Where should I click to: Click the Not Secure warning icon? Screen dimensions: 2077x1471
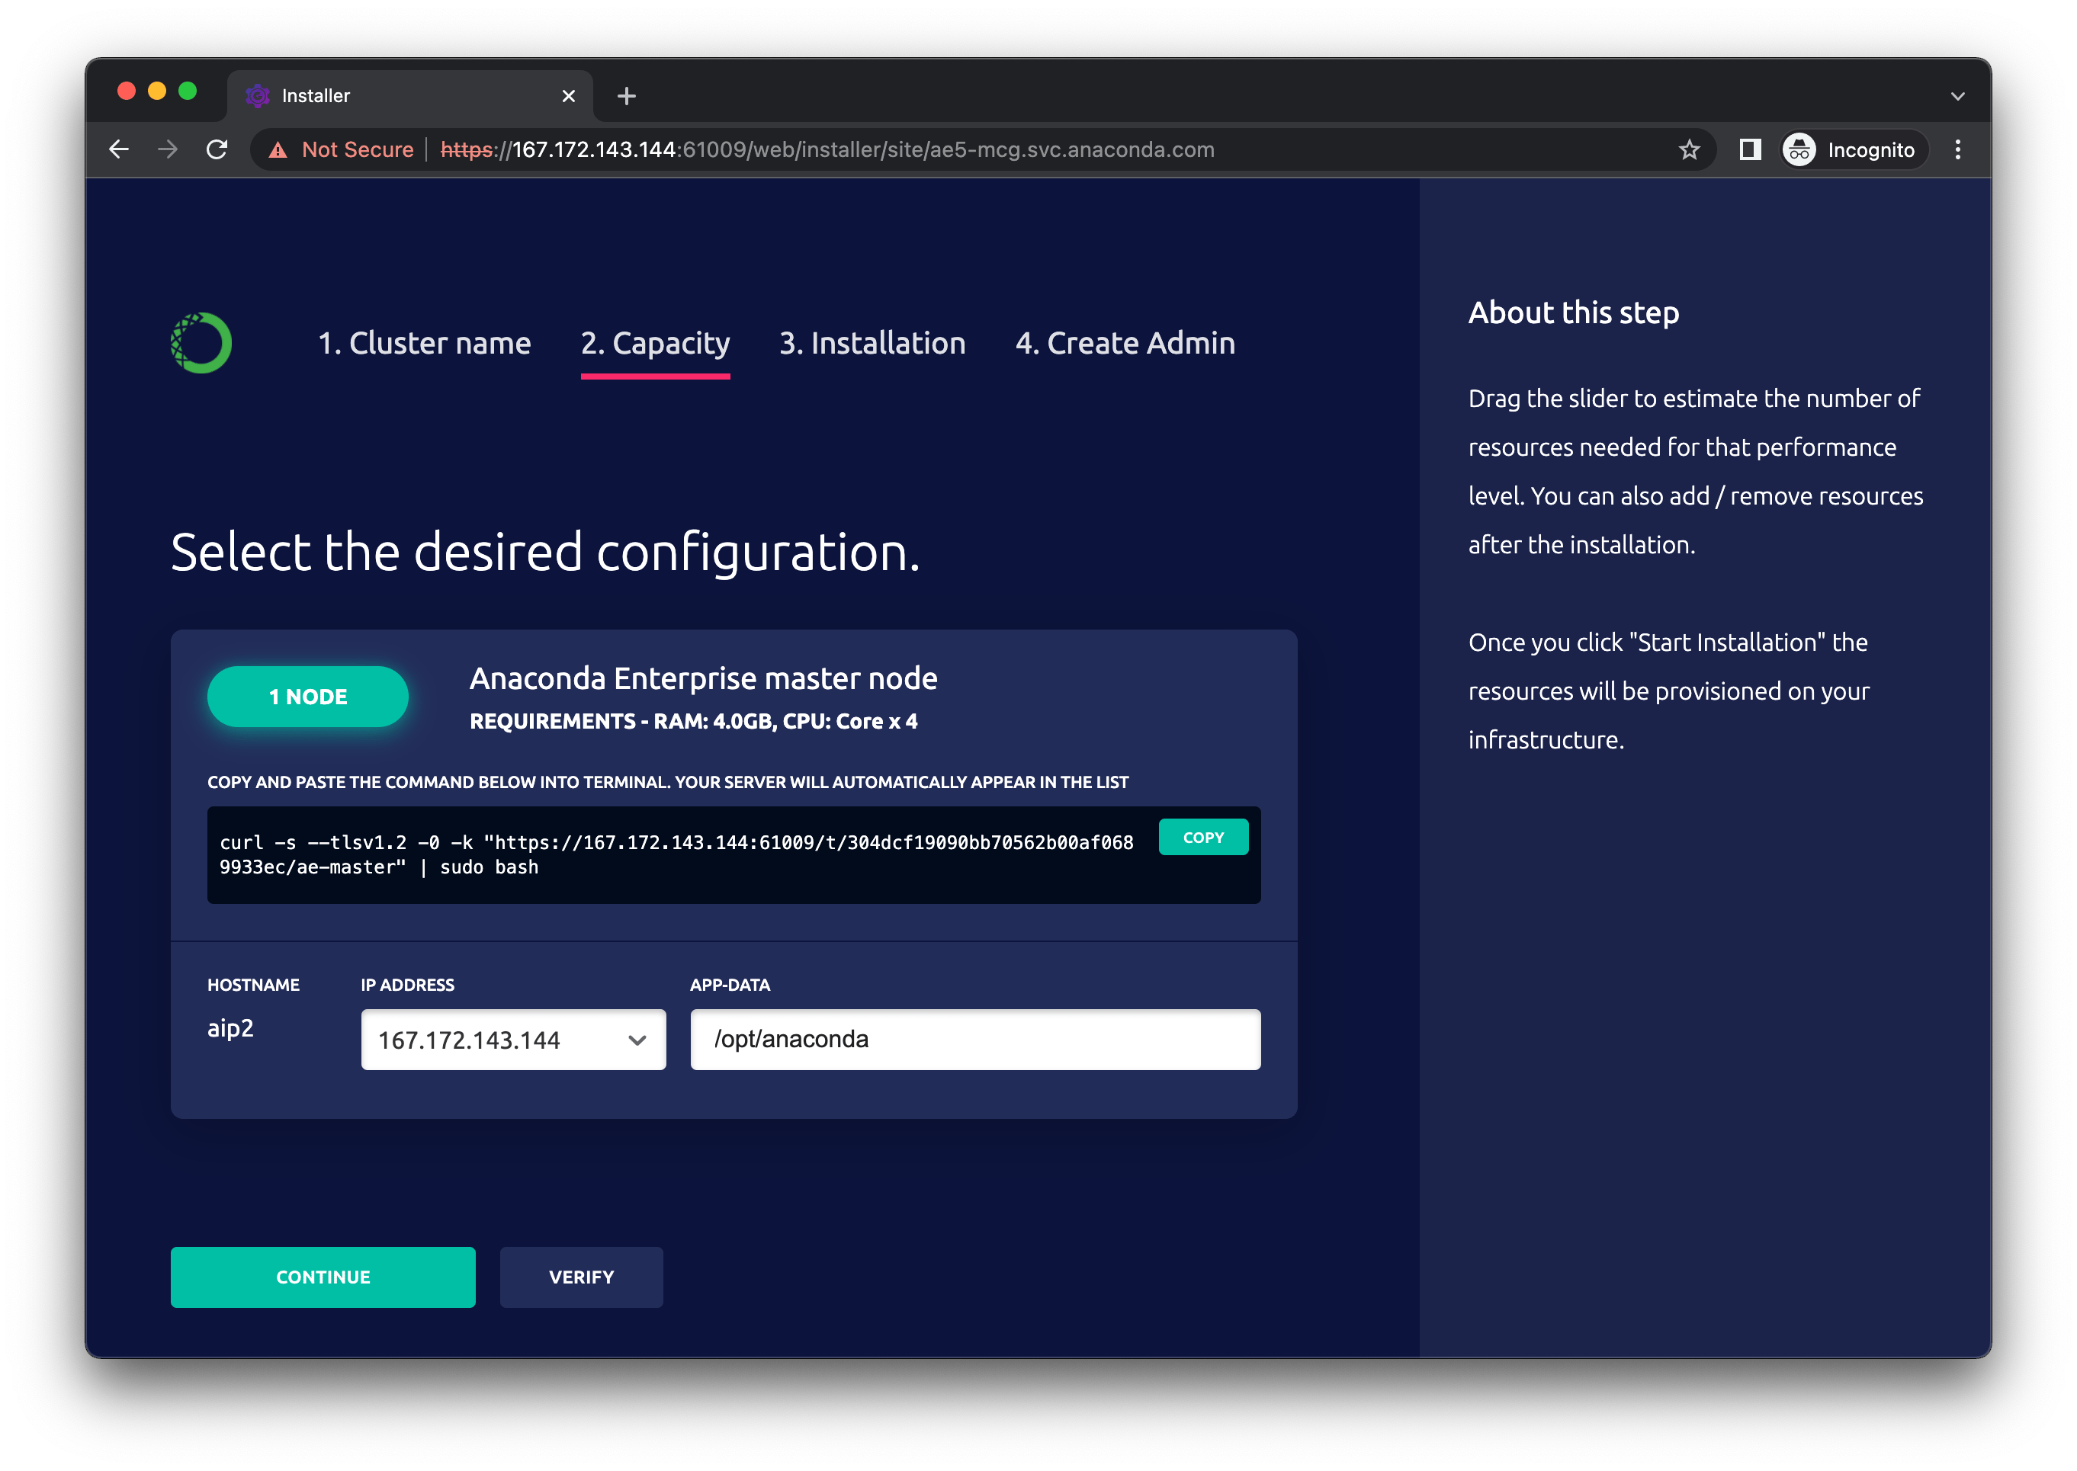coord(278,150)
